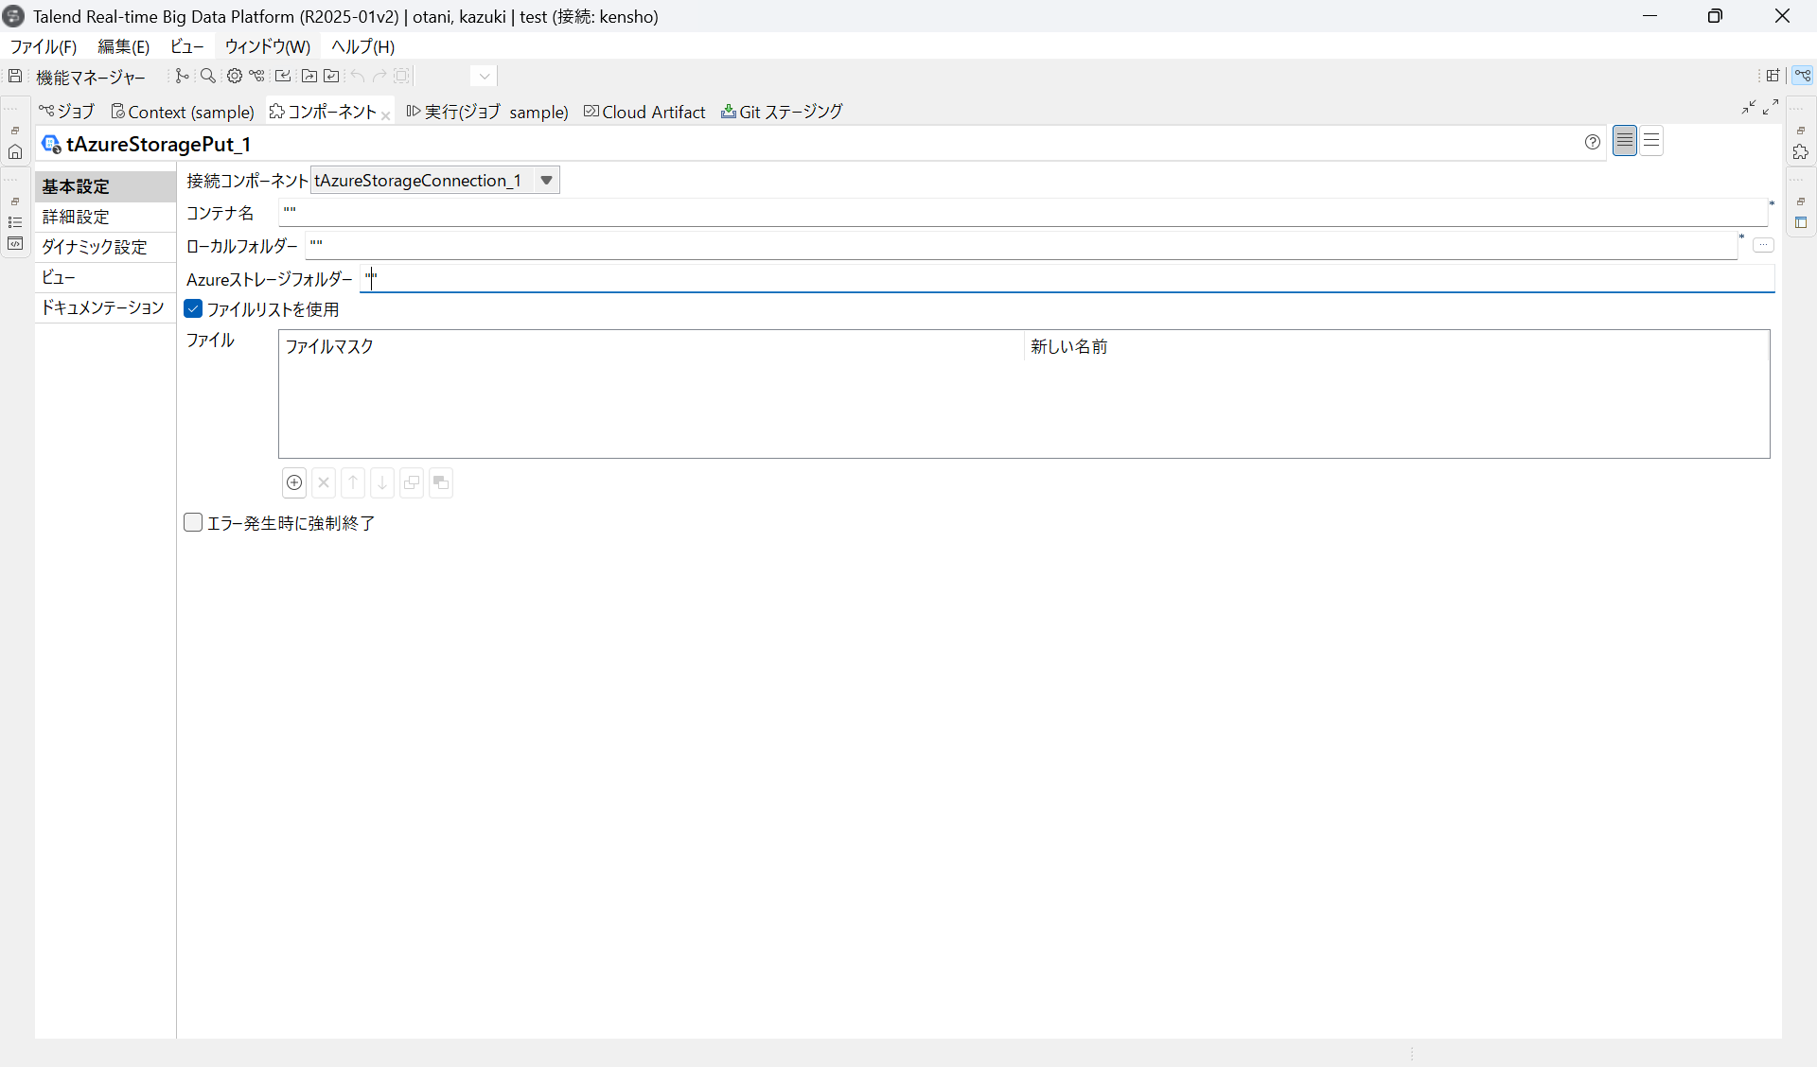Click the Local folder browse button
1817x1067 pixels.
click(1763, 246)
